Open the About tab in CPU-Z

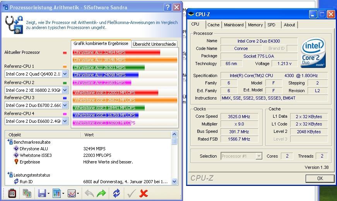pos(289,25)
